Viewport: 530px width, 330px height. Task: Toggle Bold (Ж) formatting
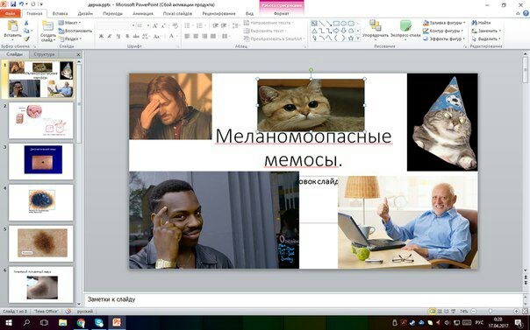pos(101,36)
